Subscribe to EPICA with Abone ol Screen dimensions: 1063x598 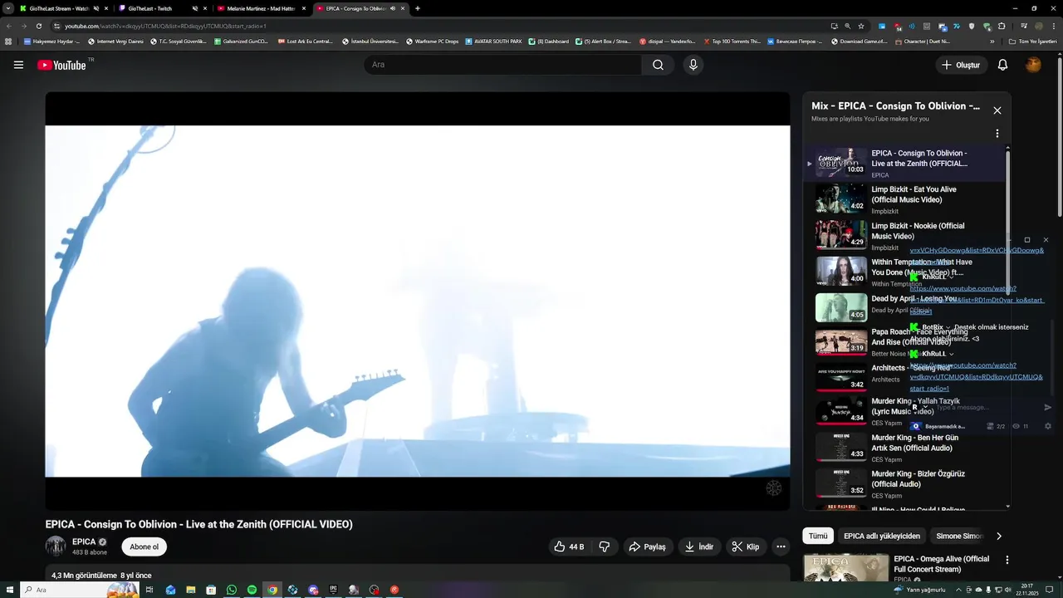click(x=144, y=547)
